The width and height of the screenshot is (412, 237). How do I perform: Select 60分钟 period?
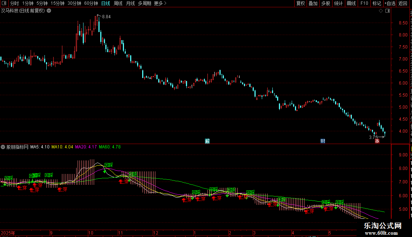point(91,3)
